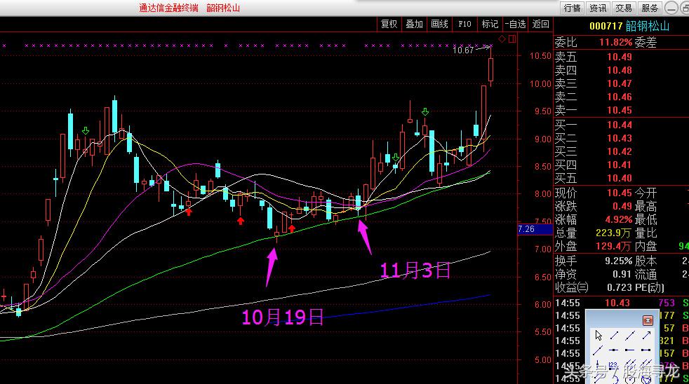689x384 pixels.
Task: Click the 10月19日 chart annotation text
Action: (x=283, y=317)
